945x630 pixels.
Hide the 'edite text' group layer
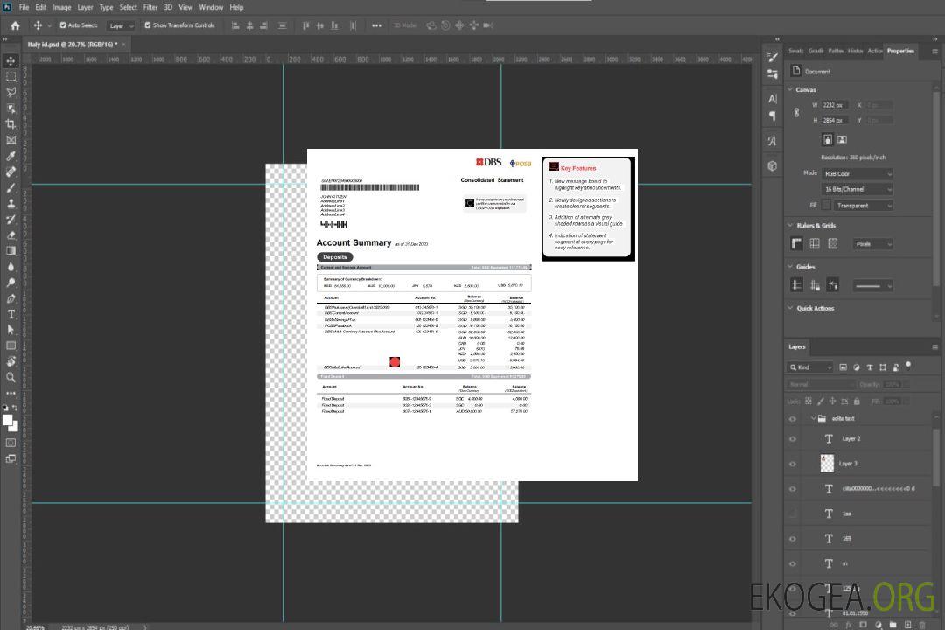pyautogui.click(x=793, y=419)
